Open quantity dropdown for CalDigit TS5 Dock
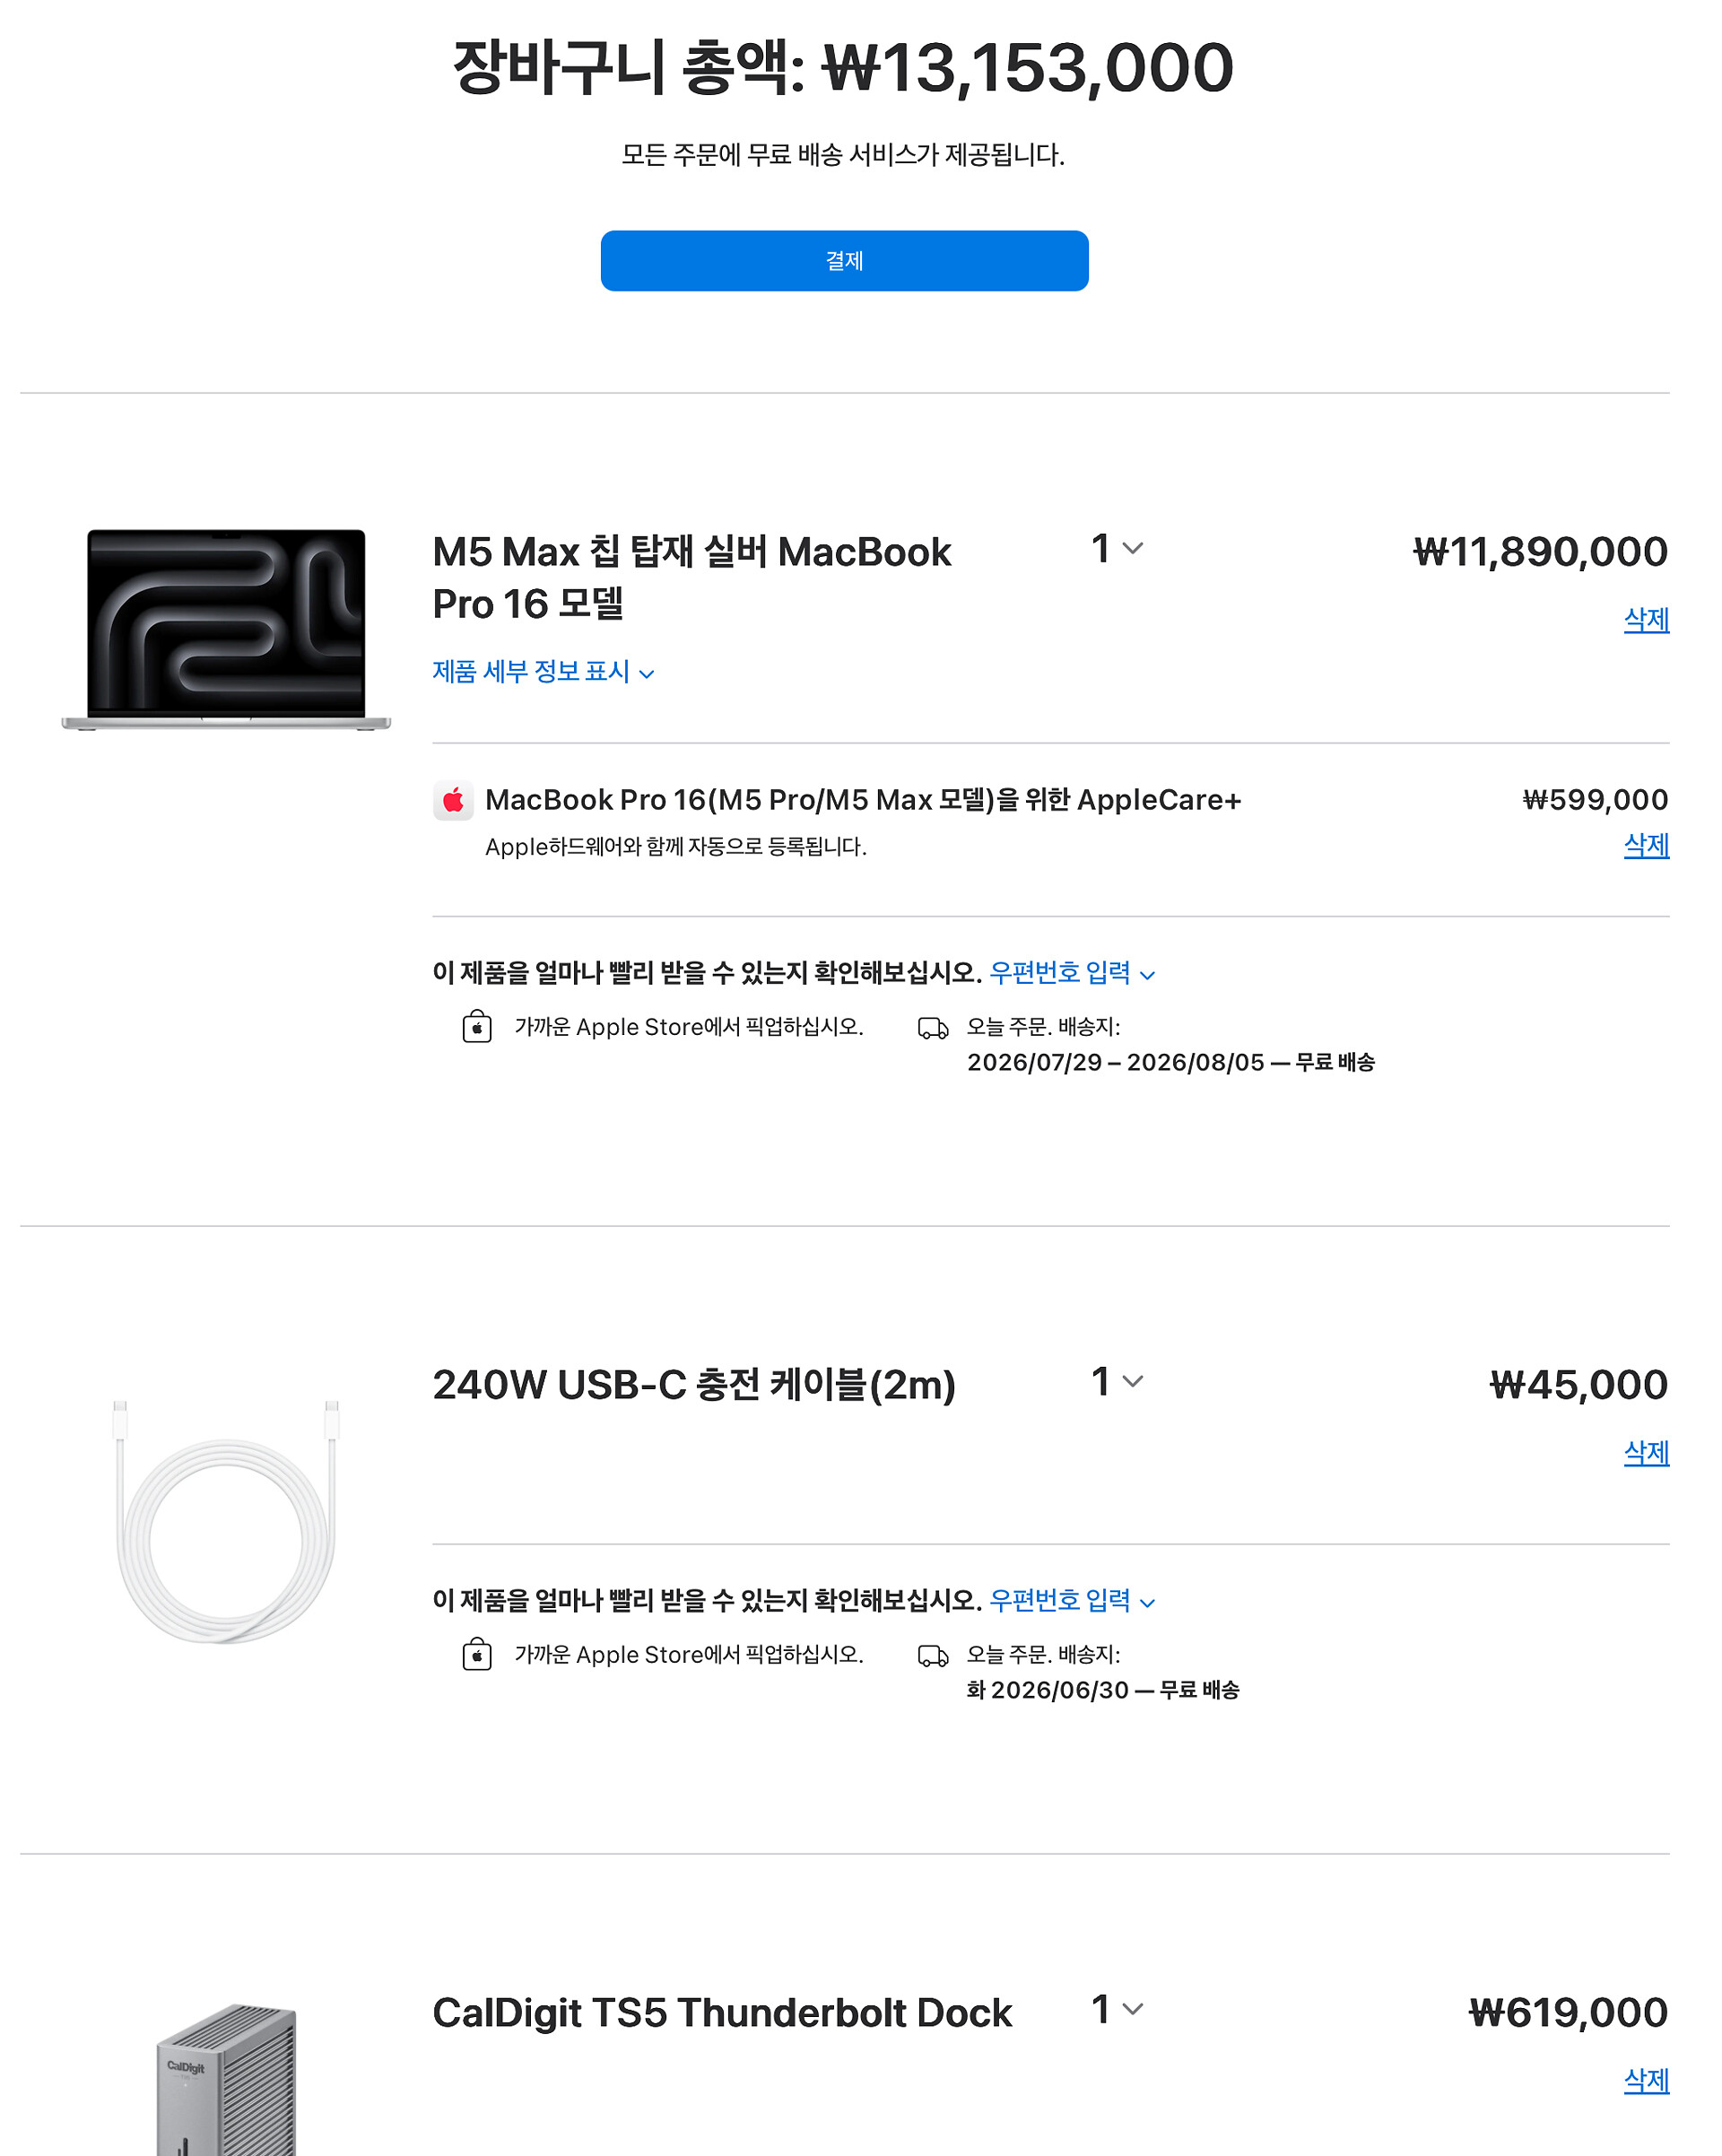This screenshot has width=1722, height=2156. click(1117, 2009)
